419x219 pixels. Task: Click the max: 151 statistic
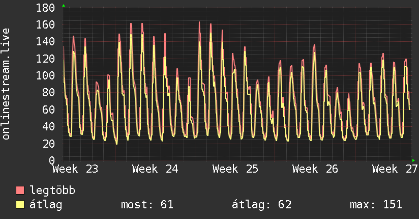pos(376,205)
